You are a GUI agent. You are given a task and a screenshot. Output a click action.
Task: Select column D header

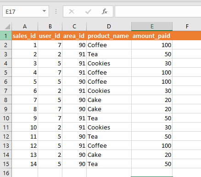[109, 27]
